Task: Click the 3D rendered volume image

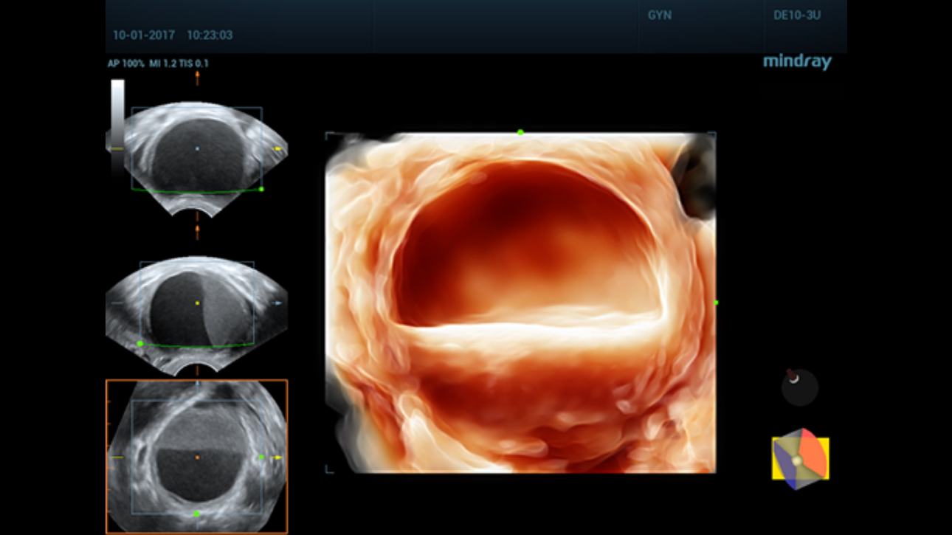Action: tap(520, 303)
